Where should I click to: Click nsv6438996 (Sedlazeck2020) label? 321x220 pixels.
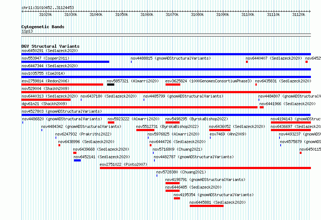(86, 142)
